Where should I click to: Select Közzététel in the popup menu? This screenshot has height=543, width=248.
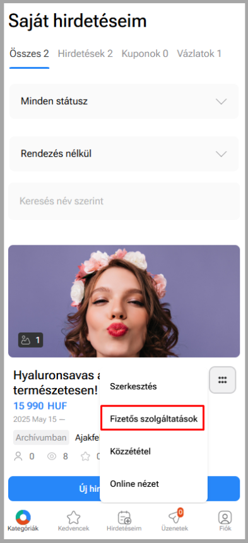coord(130,451)
